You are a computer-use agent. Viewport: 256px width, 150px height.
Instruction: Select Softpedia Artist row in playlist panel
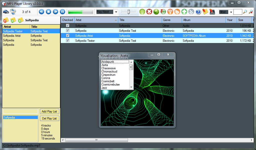[x=31, y=36]
